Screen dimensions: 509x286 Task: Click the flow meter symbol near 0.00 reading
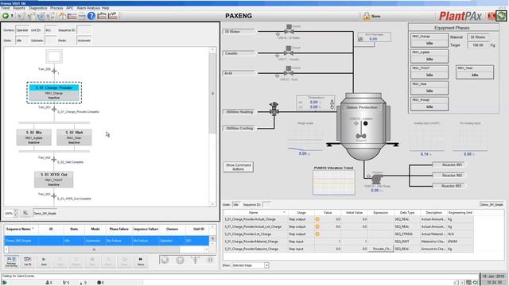(x=360, y=39)
